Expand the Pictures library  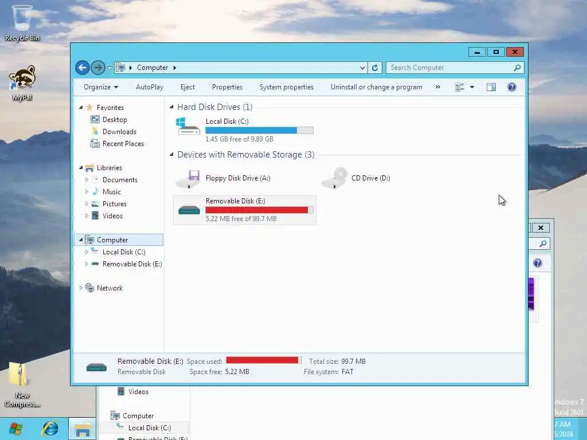[x=87, y=204]
